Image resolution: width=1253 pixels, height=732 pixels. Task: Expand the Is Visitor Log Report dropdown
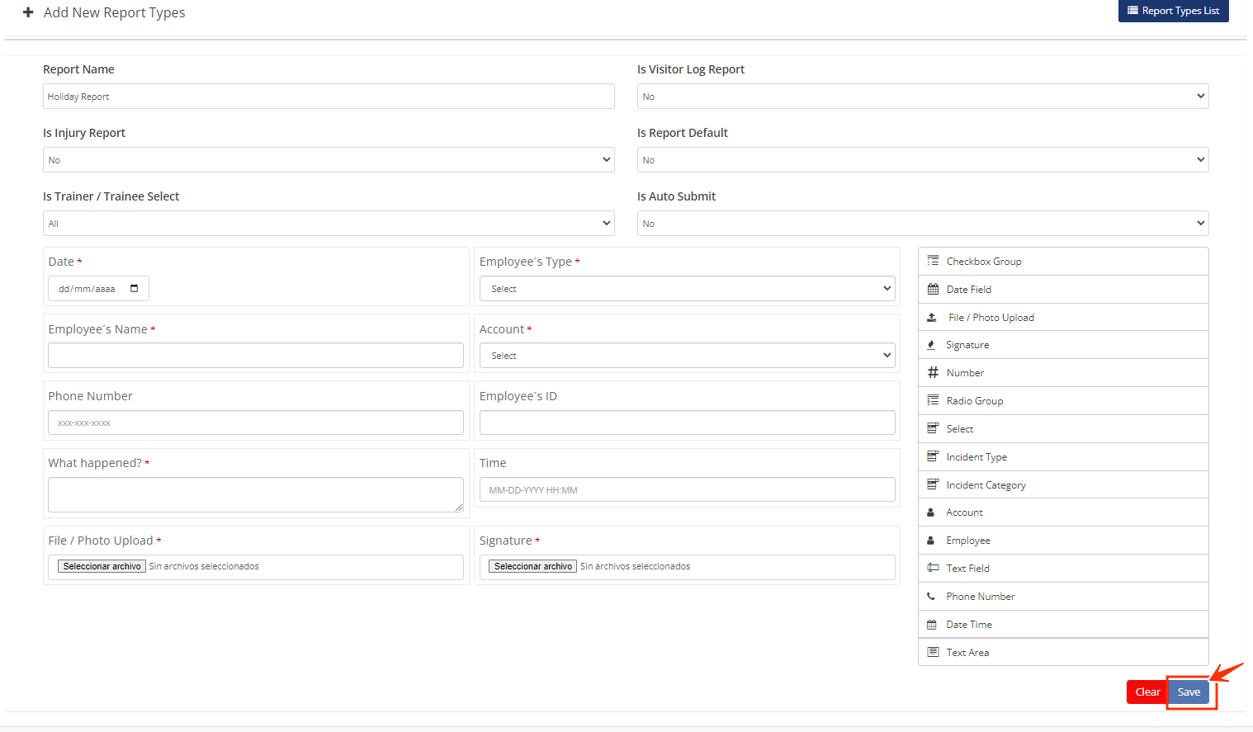[x=922, y=97]
